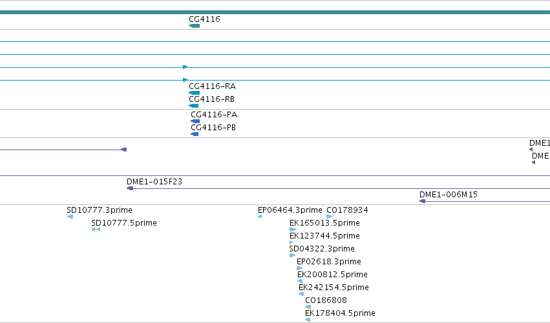Open the CG4116-PA label link
The height and width of the screenshot is (323, 550).
(214, 114)
